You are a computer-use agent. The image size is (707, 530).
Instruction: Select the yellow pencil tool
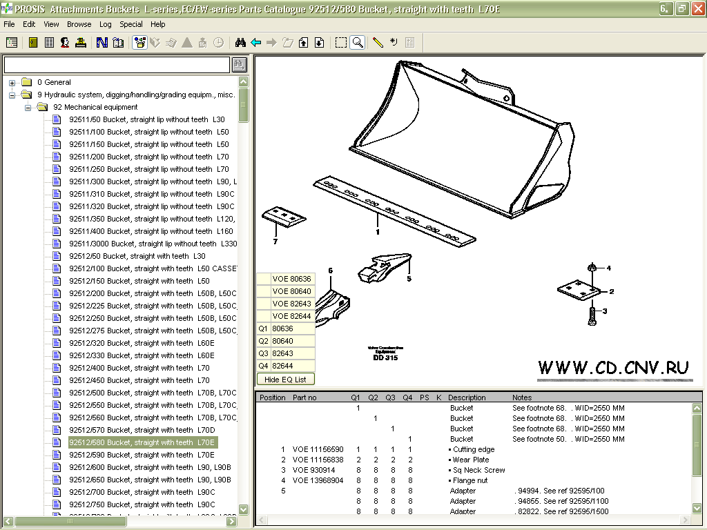tap(378, 43)
